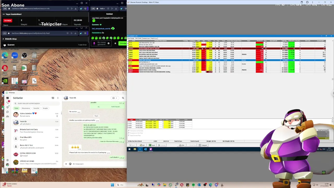
Task: Click VPN badge in session-info browser window
Action: tap(5, 8)
